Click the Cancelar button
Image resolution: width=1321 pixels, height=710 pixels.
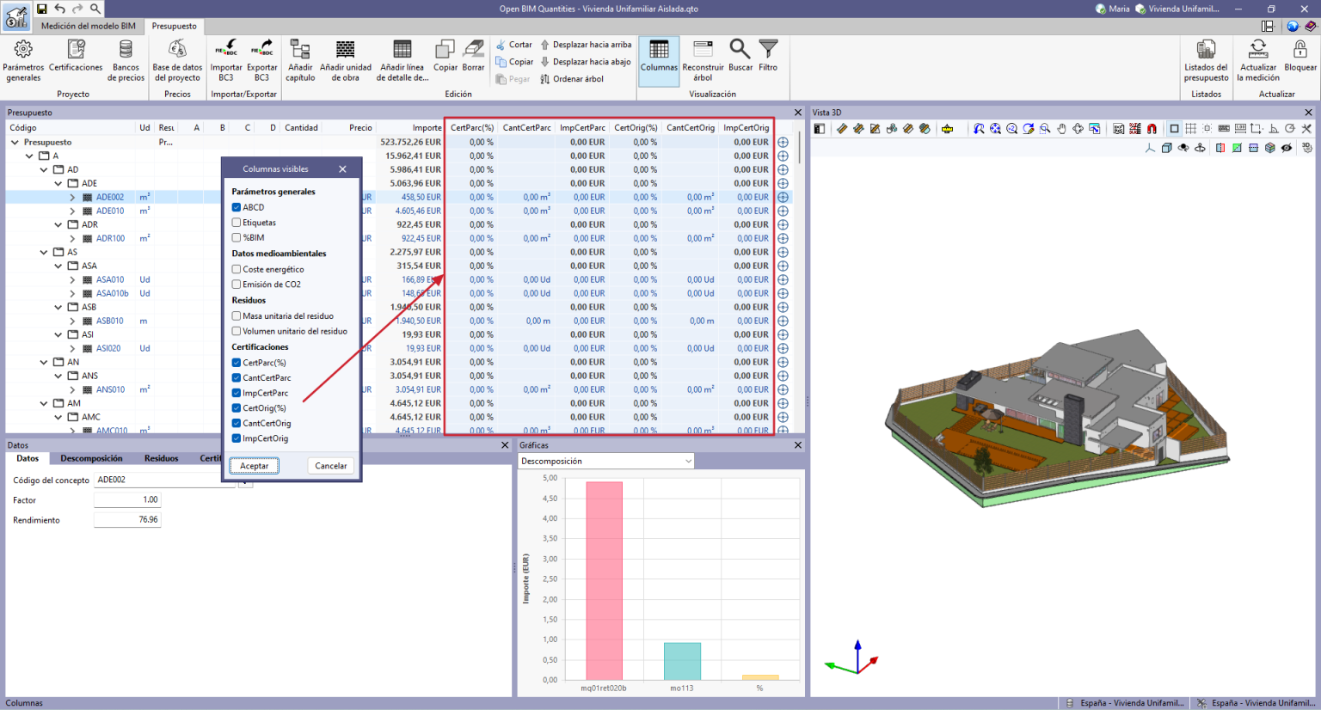tap(331, 466)
